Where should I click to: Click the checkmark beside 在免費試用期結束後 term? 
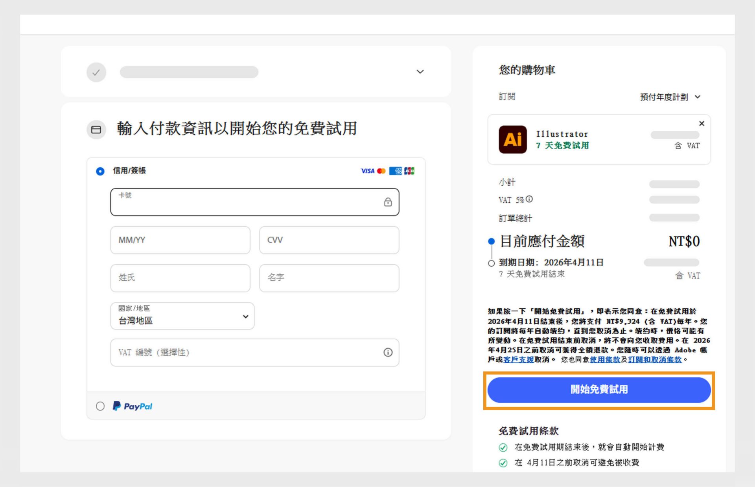[503, 447]
